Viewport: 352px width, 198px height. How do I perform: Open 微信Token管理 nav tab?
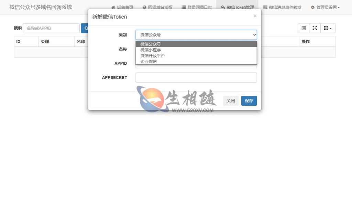click(237, 7)
